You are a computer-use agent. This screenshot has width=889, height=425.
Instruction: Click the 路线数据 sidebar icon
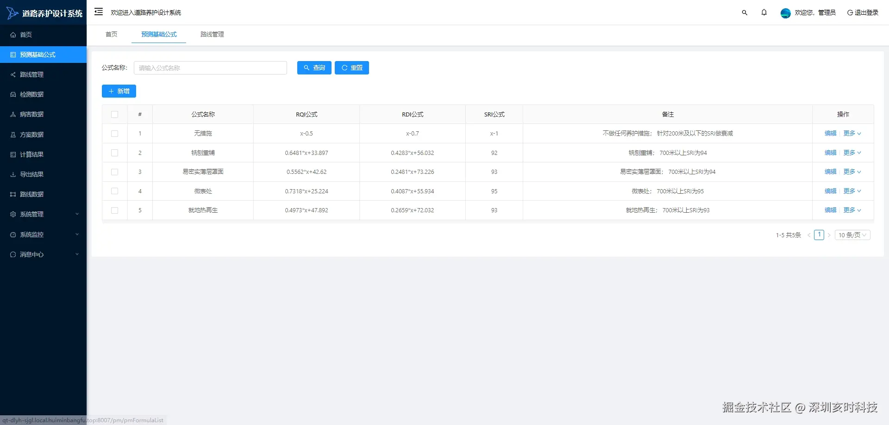(x=13, y=194)
